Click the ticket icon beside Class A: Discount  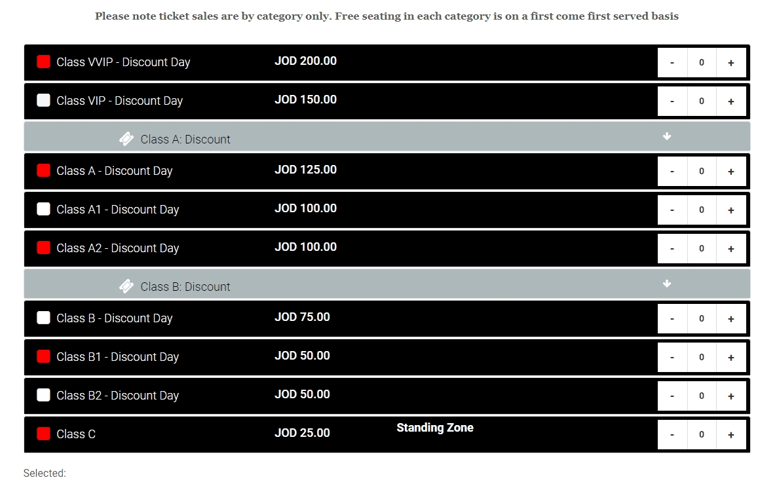(126, 139)
